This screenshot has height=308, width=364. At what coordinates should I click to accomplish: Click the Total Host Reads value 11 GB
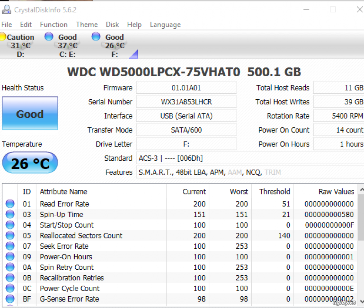[x=338, y=88]
